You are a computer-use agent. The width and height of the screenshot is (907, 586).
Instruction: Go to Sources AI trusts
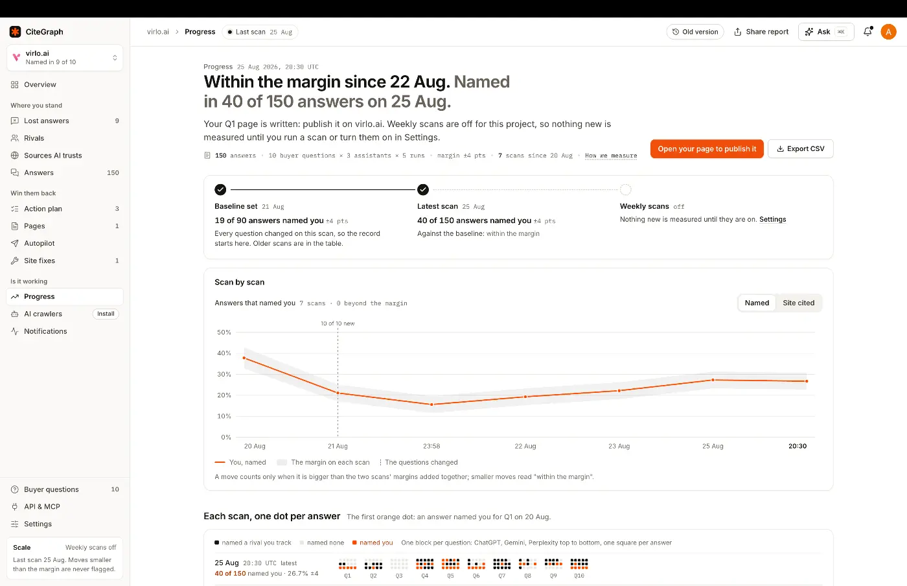[65, 156]
